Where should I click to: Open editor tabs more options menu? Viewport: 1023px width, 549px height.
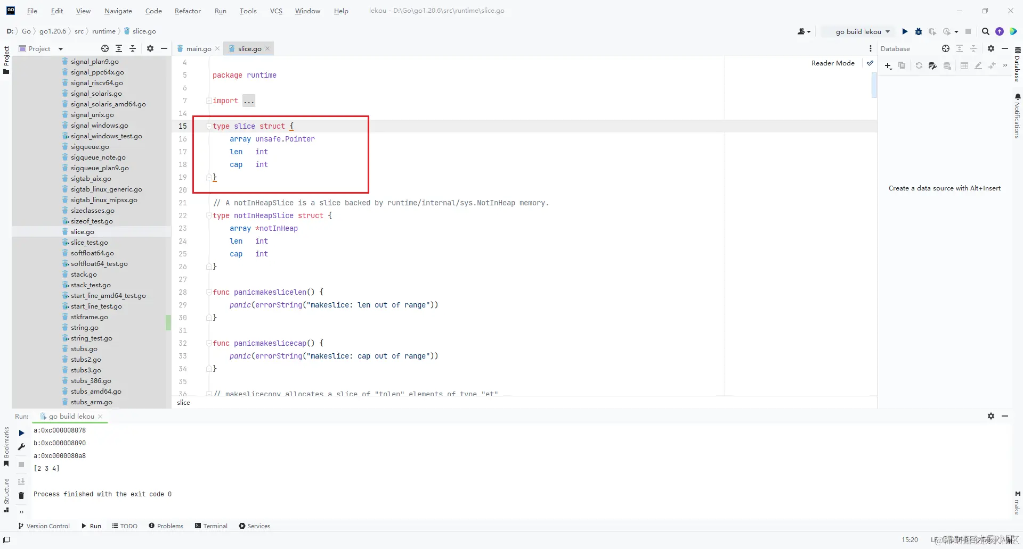[x=871, y=48]
